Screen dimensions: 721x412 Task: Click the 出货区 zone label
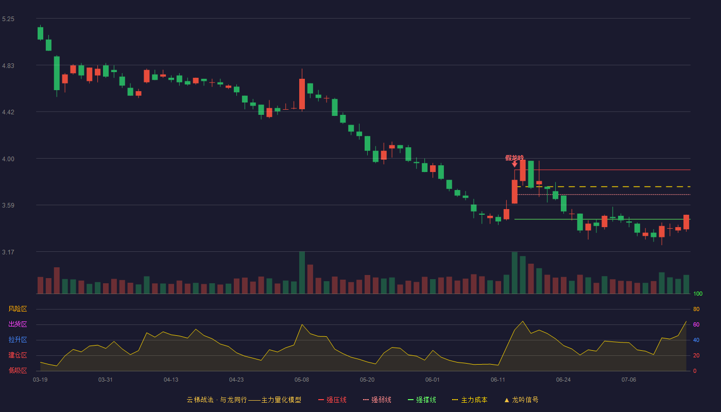(x=18, y=324)
